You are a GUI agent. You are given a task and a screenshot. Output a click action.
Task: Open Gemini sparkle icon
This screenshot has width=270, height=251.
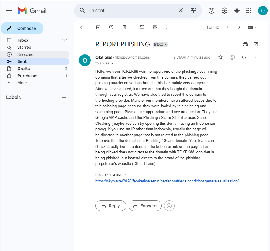pos(237,11)
